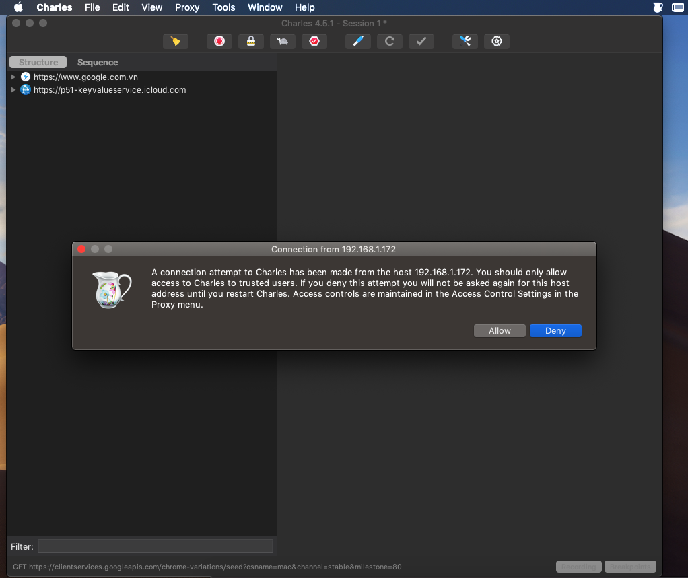Open the Help menu

304,7
